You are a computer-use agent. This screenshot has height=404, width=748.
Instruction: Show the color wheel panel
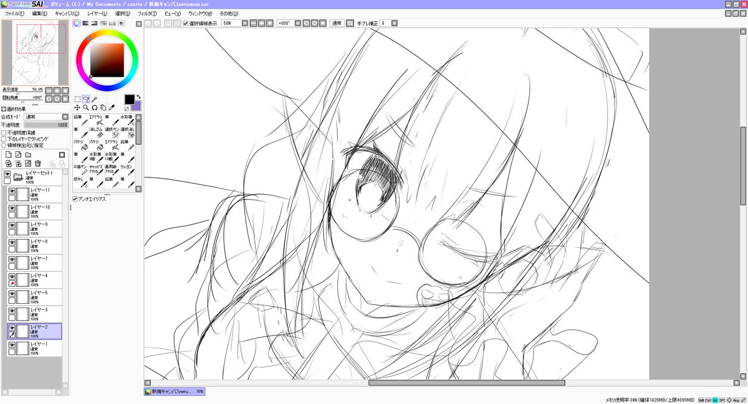76,23
